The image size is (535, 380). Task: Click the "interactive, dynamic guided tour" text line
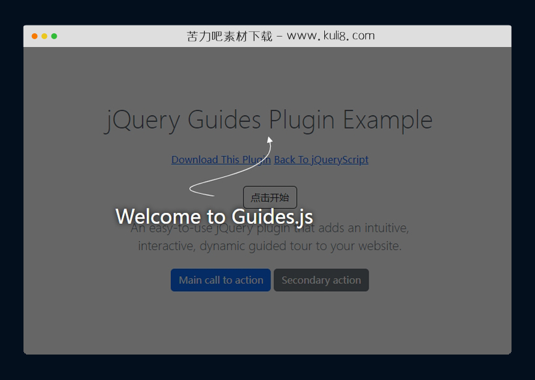[269, 246]
